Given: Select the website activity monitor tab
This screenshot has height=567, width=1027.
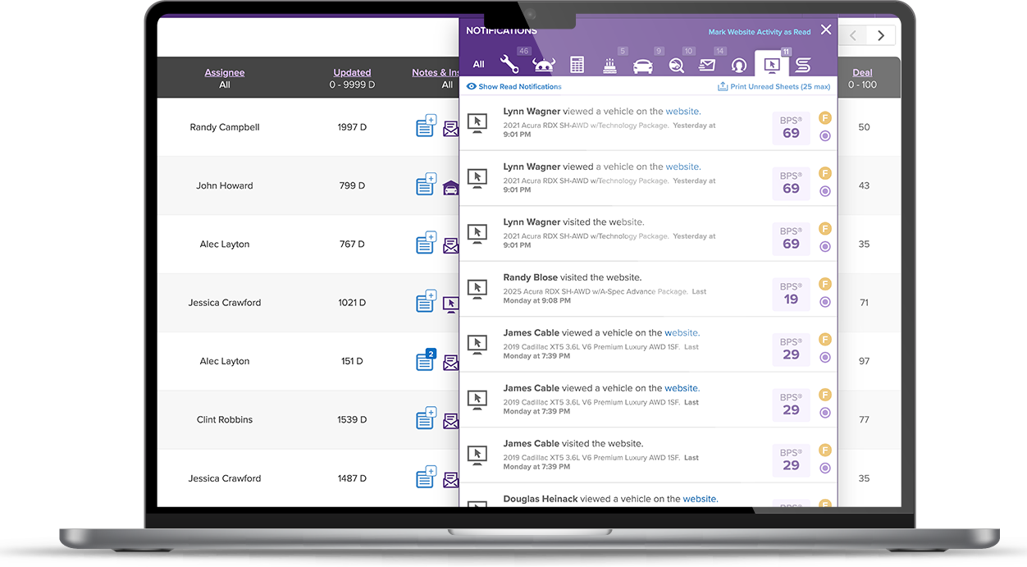Looking at the screenshot, I should [x=771, y=64].
